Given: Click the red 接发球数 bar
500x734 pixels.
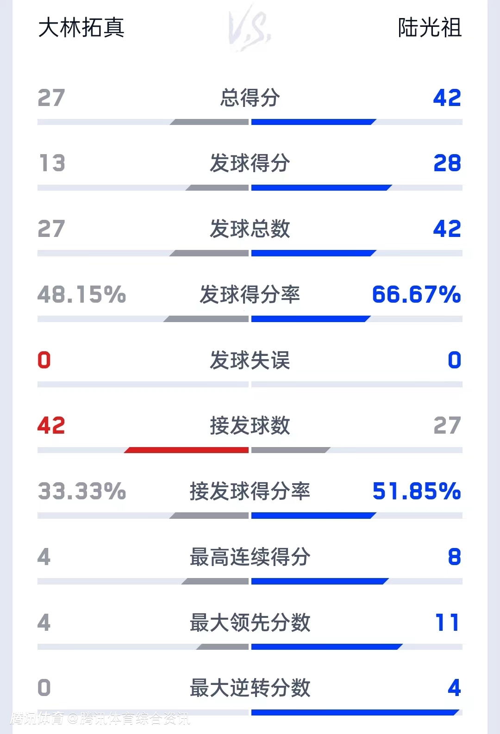Looking at the screenshot, I should (187, 450).
